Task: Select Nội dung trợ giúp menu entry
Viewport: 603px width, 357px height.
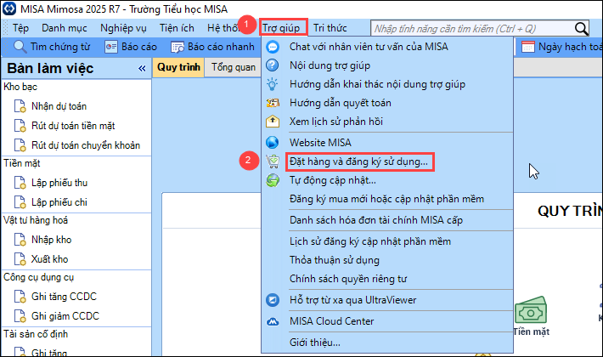Action: tap(387, 65)
